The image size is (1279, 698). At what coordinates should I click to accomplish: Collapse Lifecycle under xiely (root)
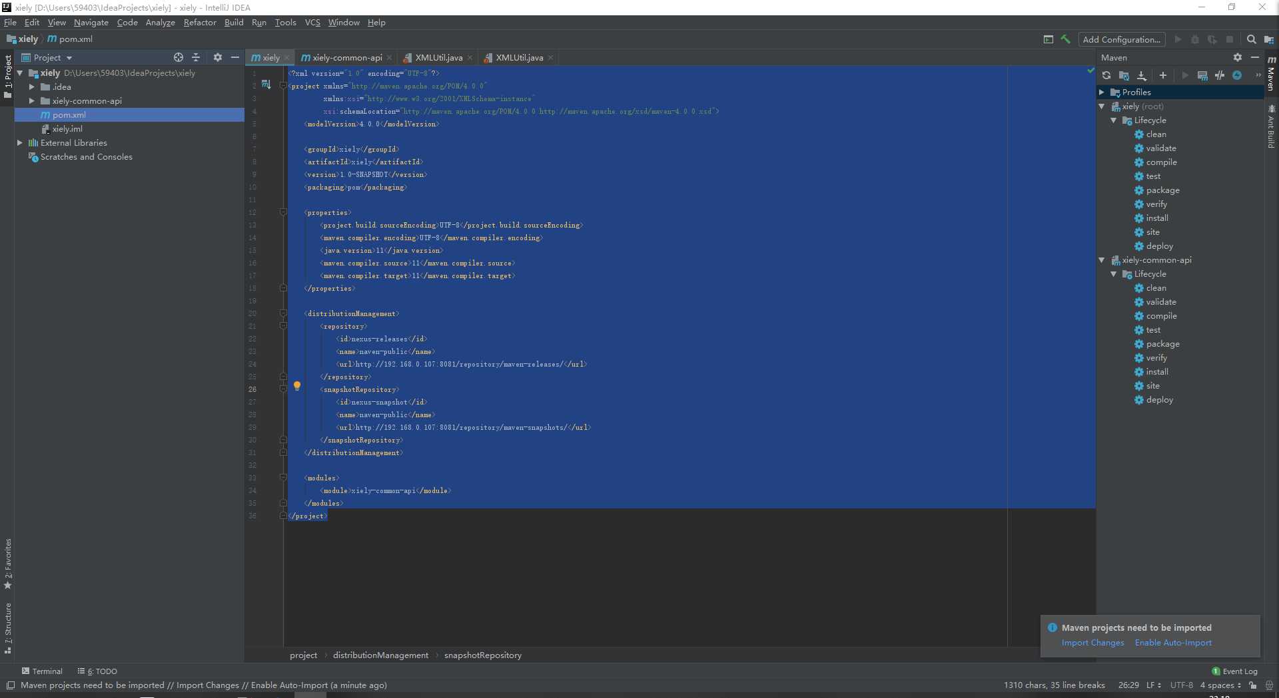click(x=1114, y=120)
